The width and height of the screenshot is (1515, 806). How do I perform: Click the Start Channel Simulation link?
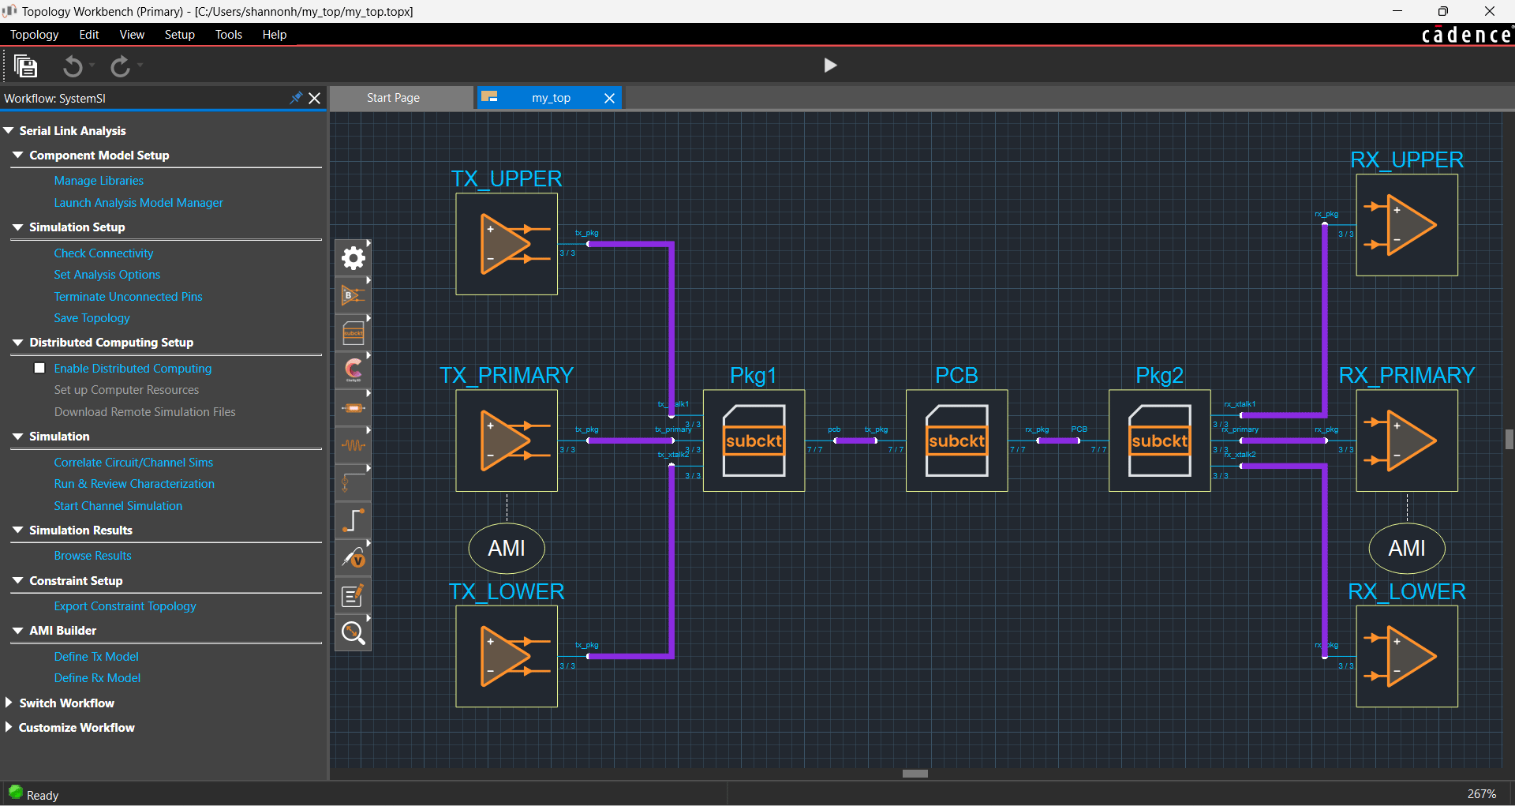pyautogui.click(x=118, y=505)
